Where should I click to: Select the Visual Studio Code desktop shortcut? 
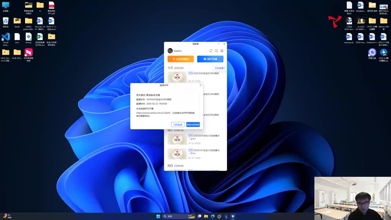(x=5, y=40)
